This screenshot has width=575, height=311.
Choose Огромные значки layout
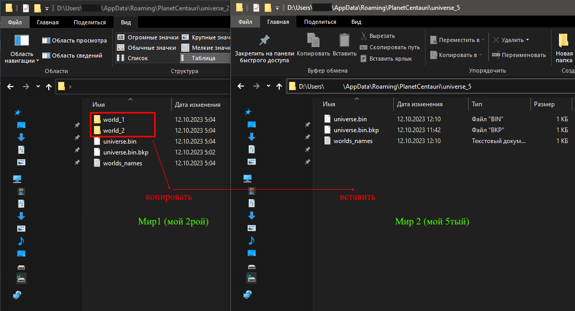click(x=148, y=37)
